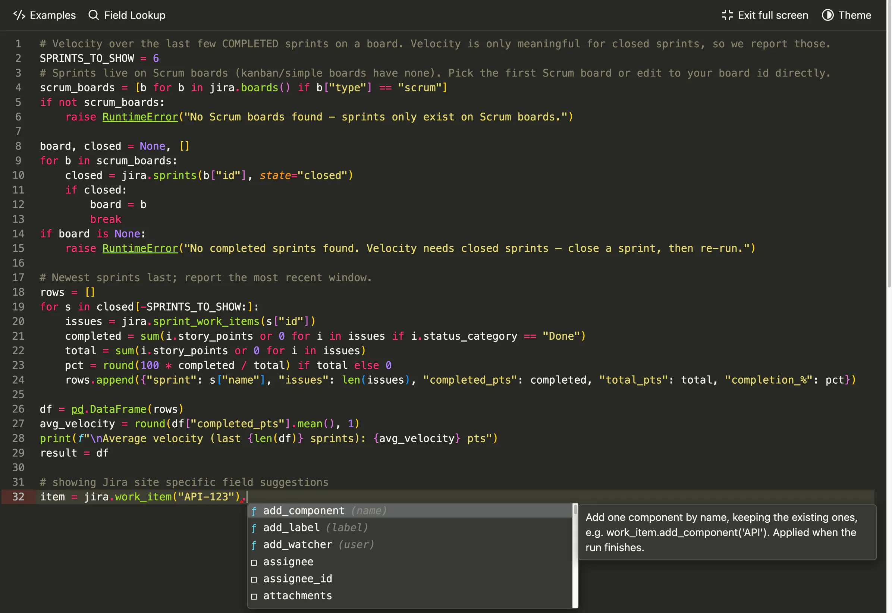Image resolution: width=892 pixels, height=613 pixels.
Task: Click pd reference on line 26
Action: [x=77, y=409]
